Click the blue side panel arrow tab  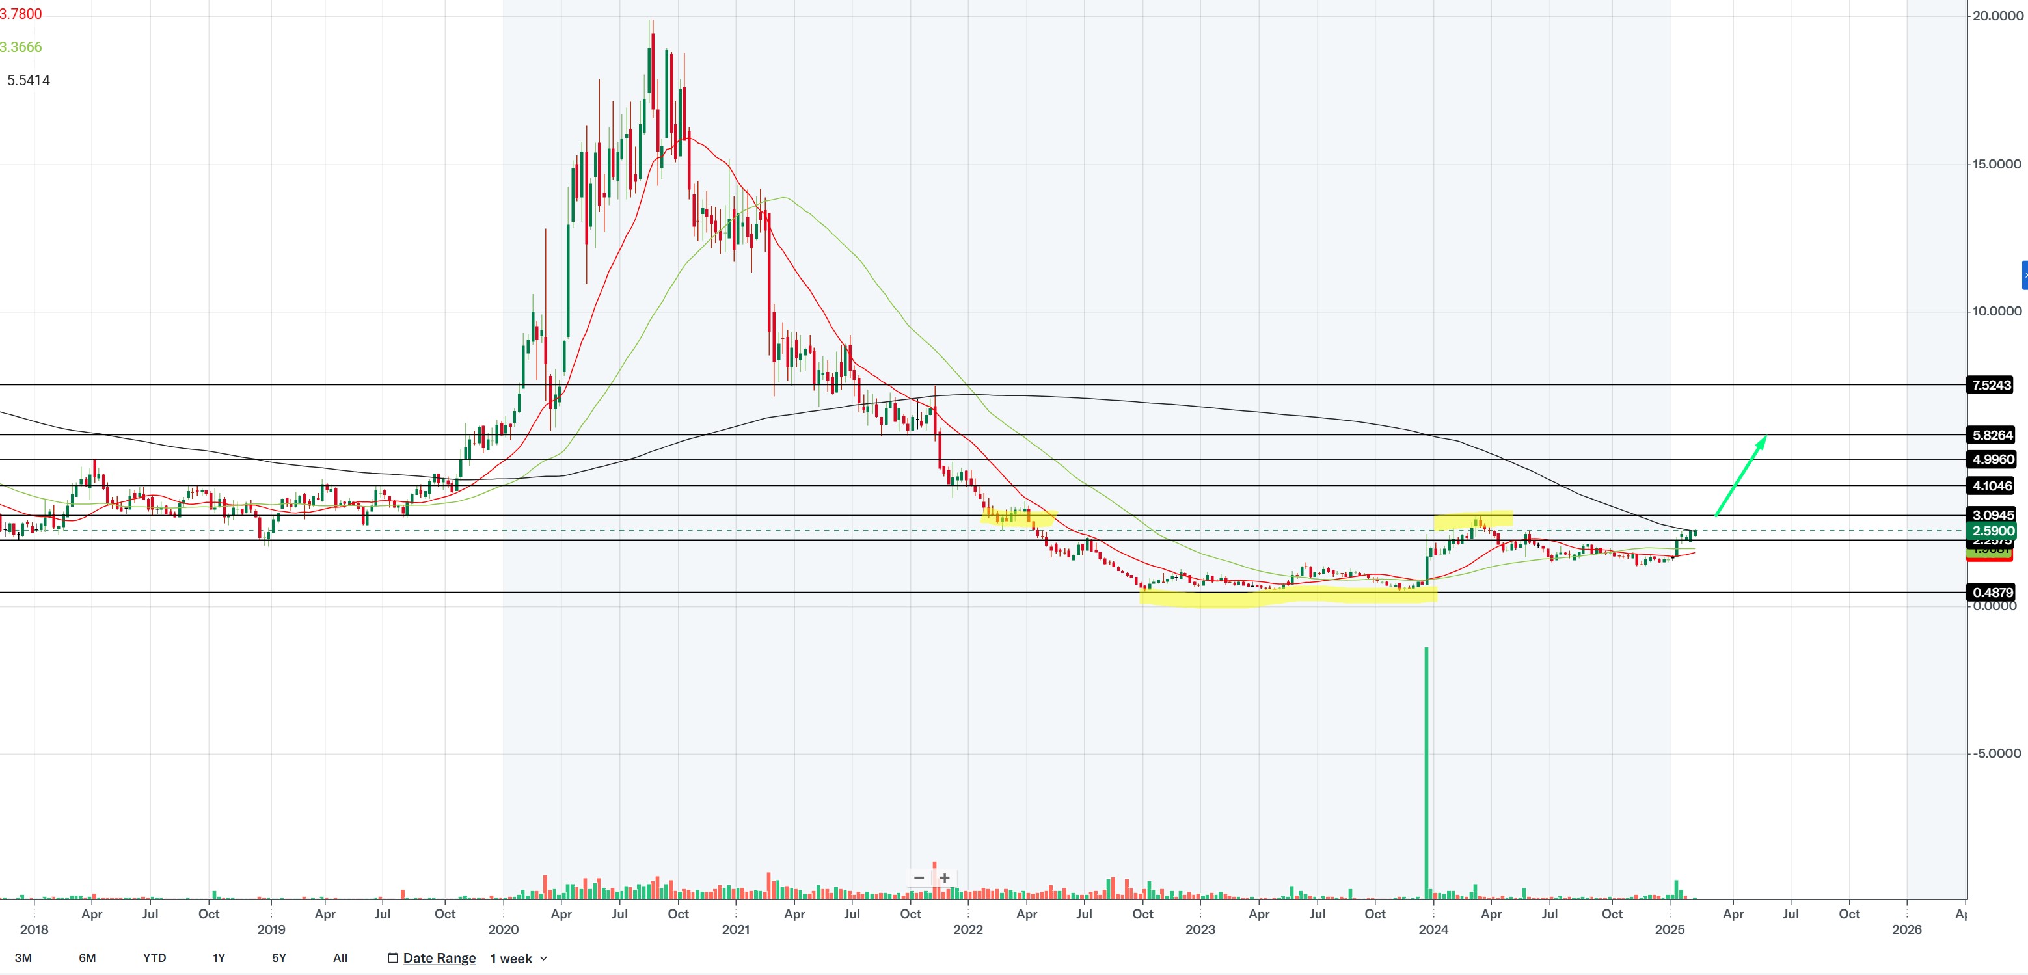point(2024,275)
